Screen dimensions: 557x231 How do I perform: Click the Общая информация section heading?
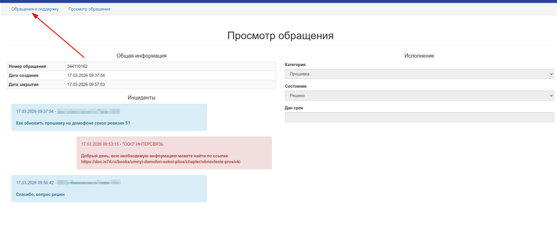(141, 56)
